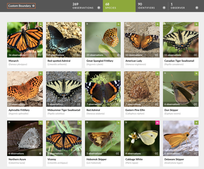
Task: Click 11 observations on Aphrodite Fritillary card
Action: pyautogui.click(x=17, y=104)
